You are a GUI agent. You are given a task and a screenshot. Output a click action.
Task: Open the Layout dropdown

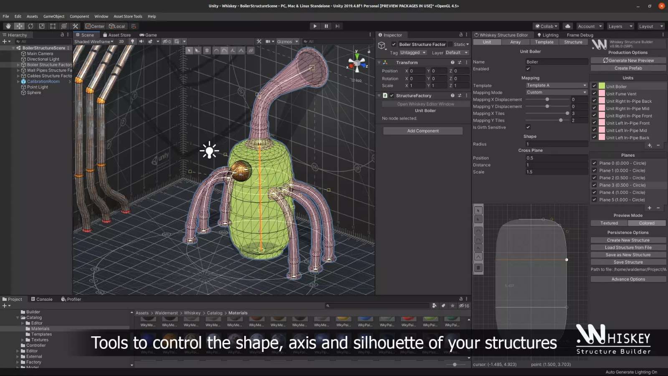[651, 26]
